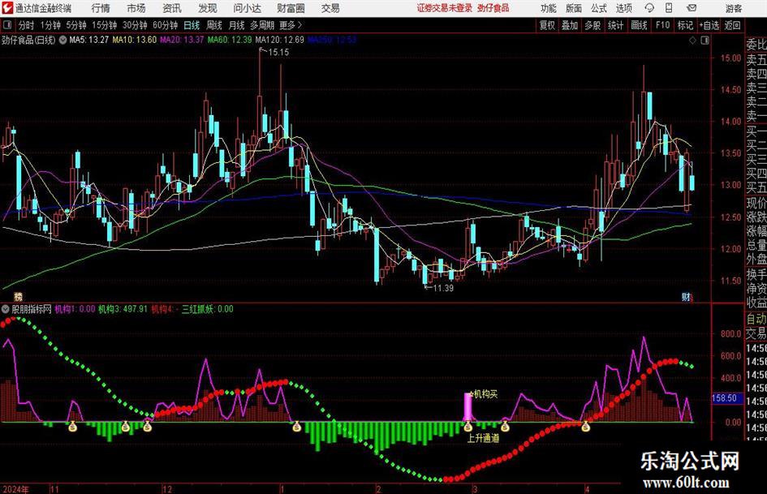Open the 公式 menu

(x=599, y=8)
